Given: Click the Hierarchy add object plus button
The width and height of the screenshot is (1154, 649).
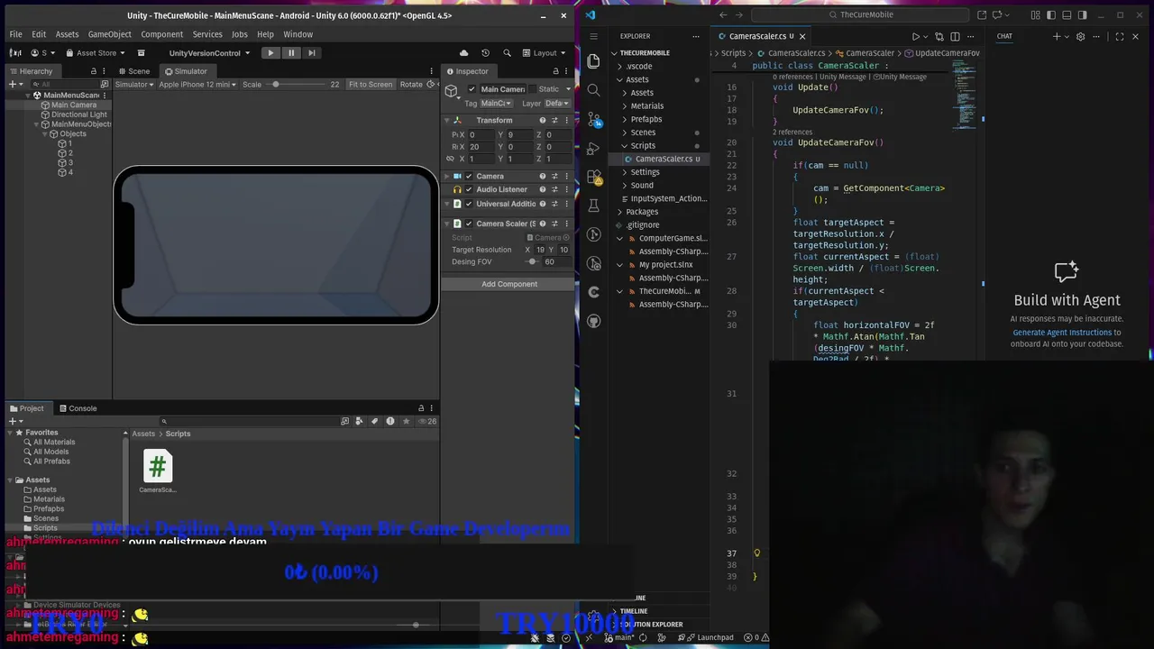Looking at the screenshot, I should click(x=15, y=85).
